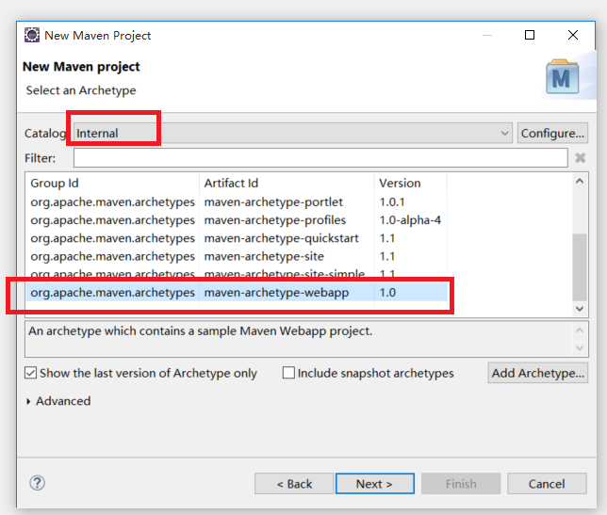Image resolution: width=607 pixels, height=515 pixels.
Task: Click version 1.0 of webapp row
Action: pyautogui.click(x=387, y=292)
